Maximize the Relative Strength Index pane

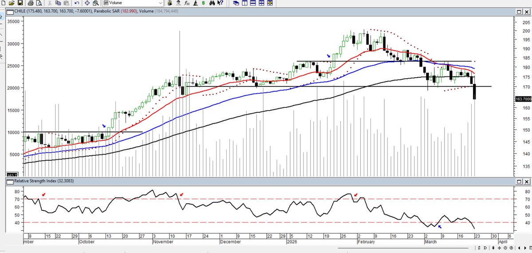click(519, 182)
